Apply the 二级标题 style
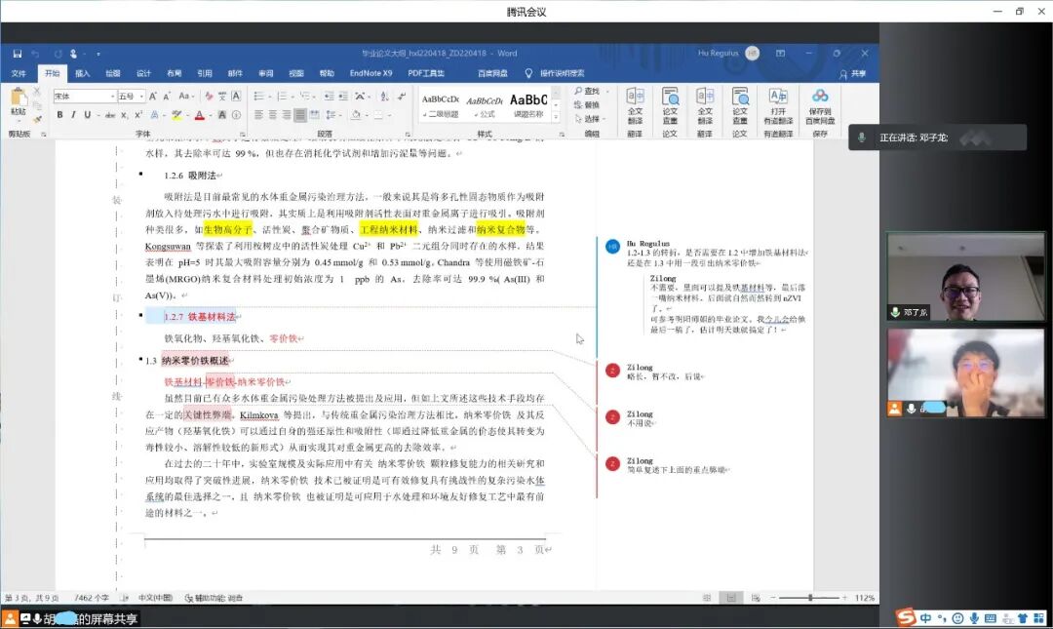 pos(441,105)
